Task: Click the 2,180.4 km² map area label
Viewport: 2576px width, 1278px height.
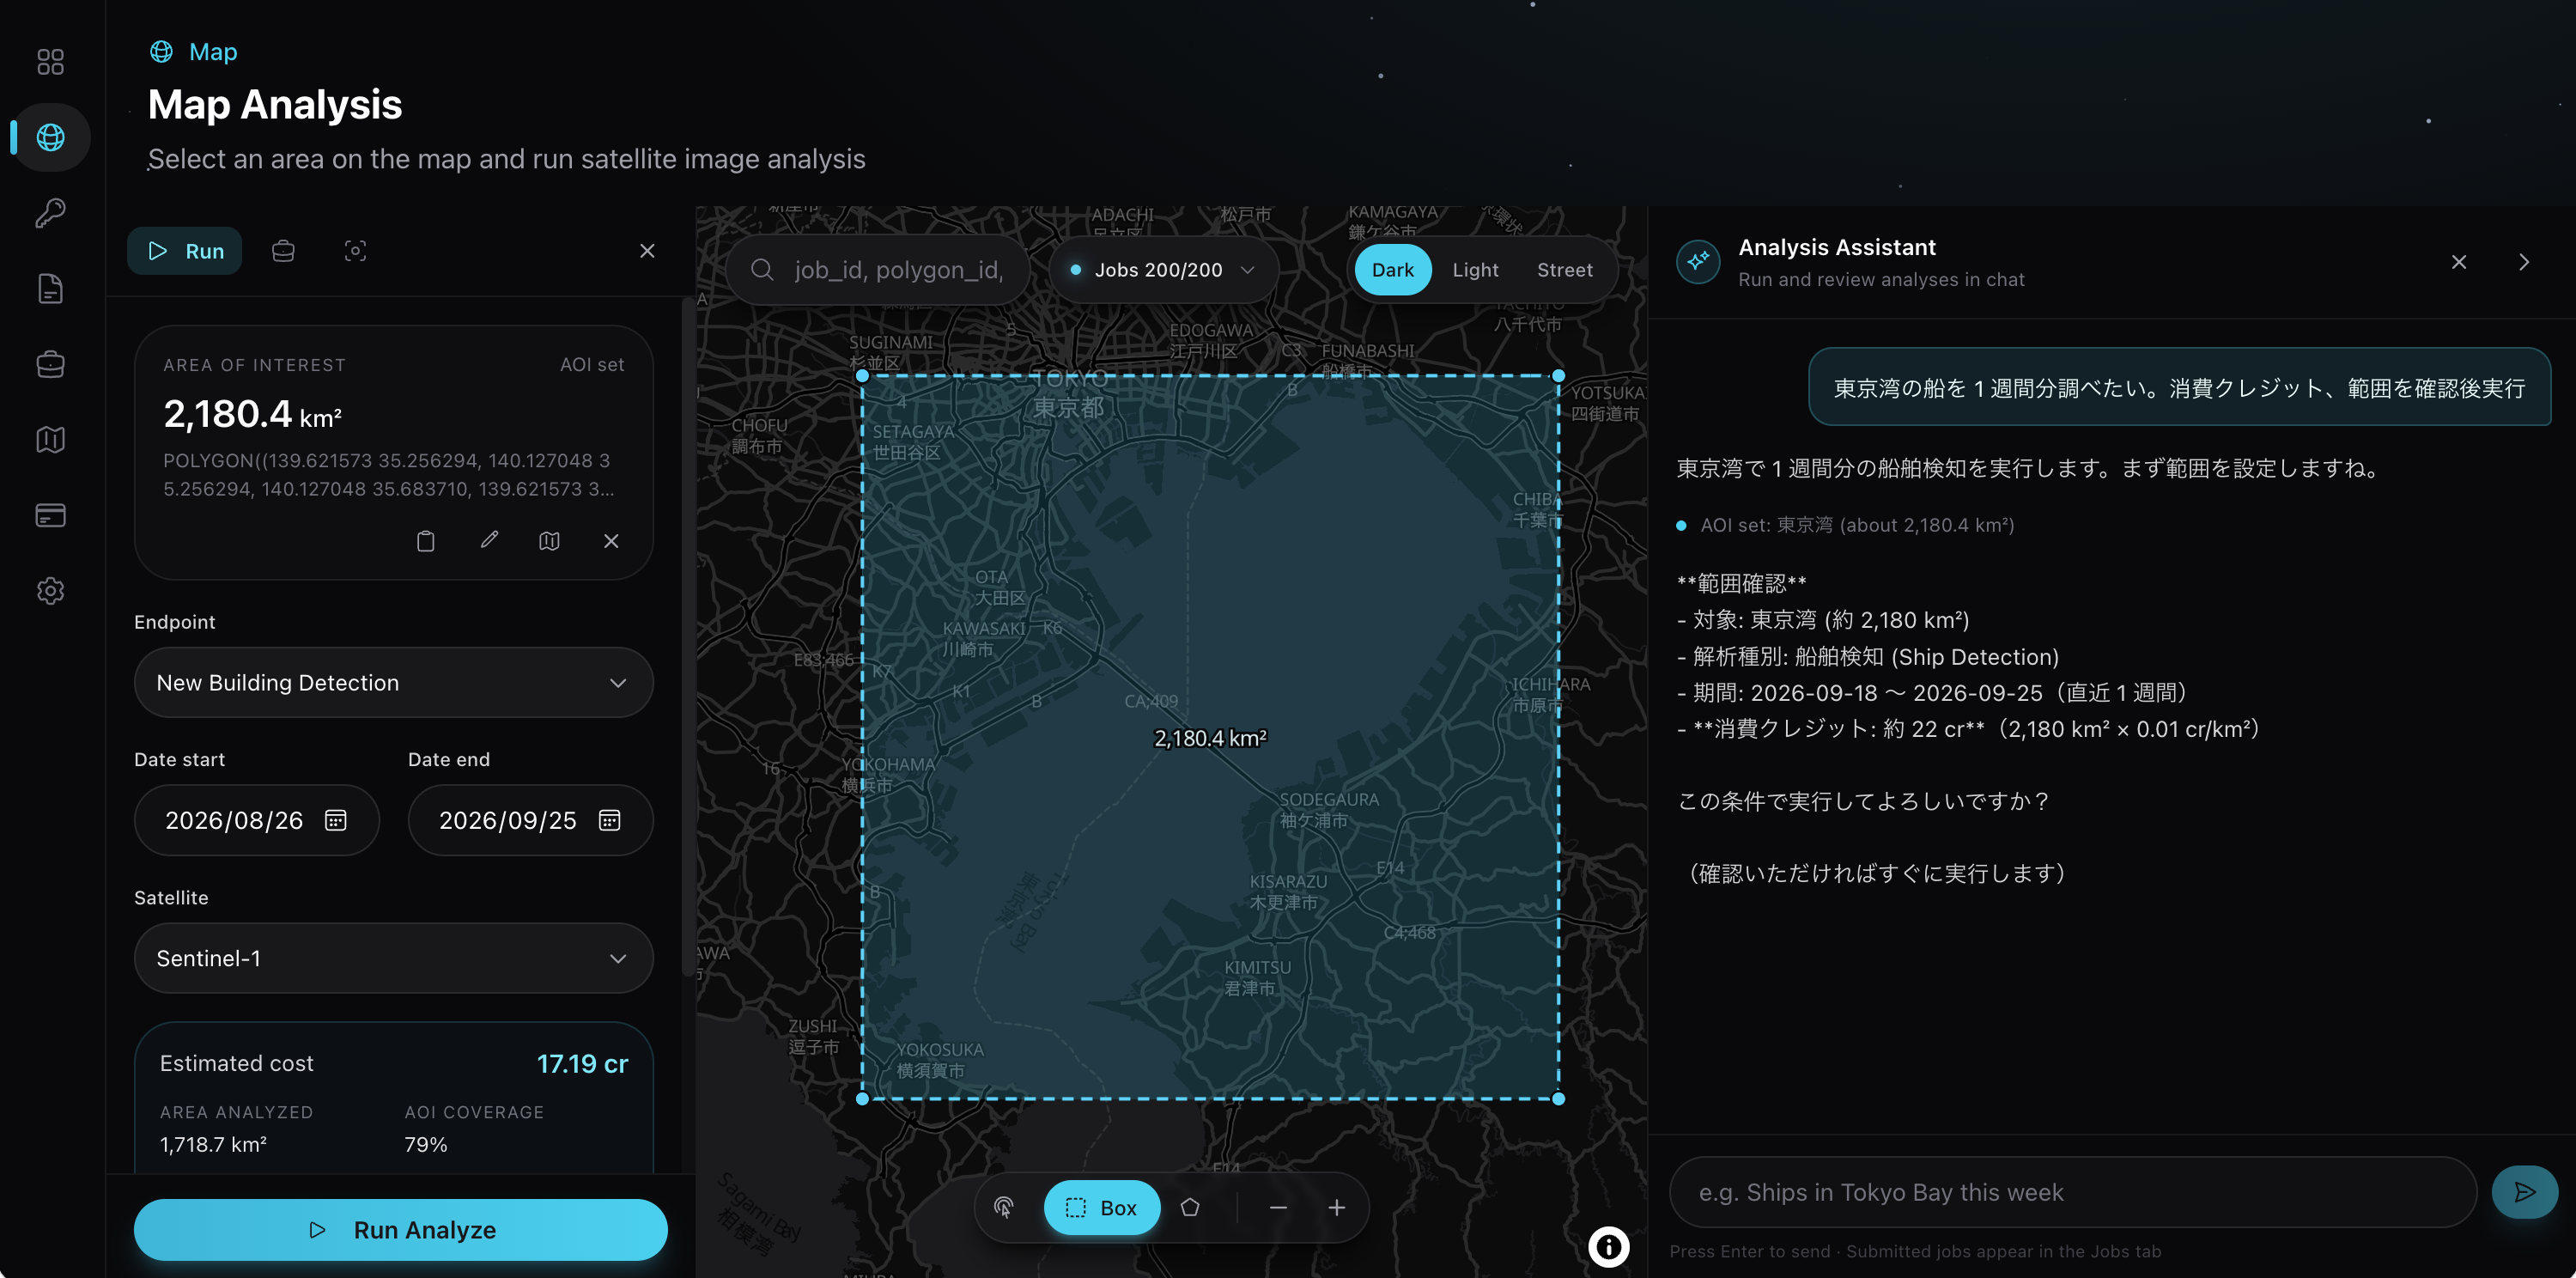Action: coord(1210,739)
